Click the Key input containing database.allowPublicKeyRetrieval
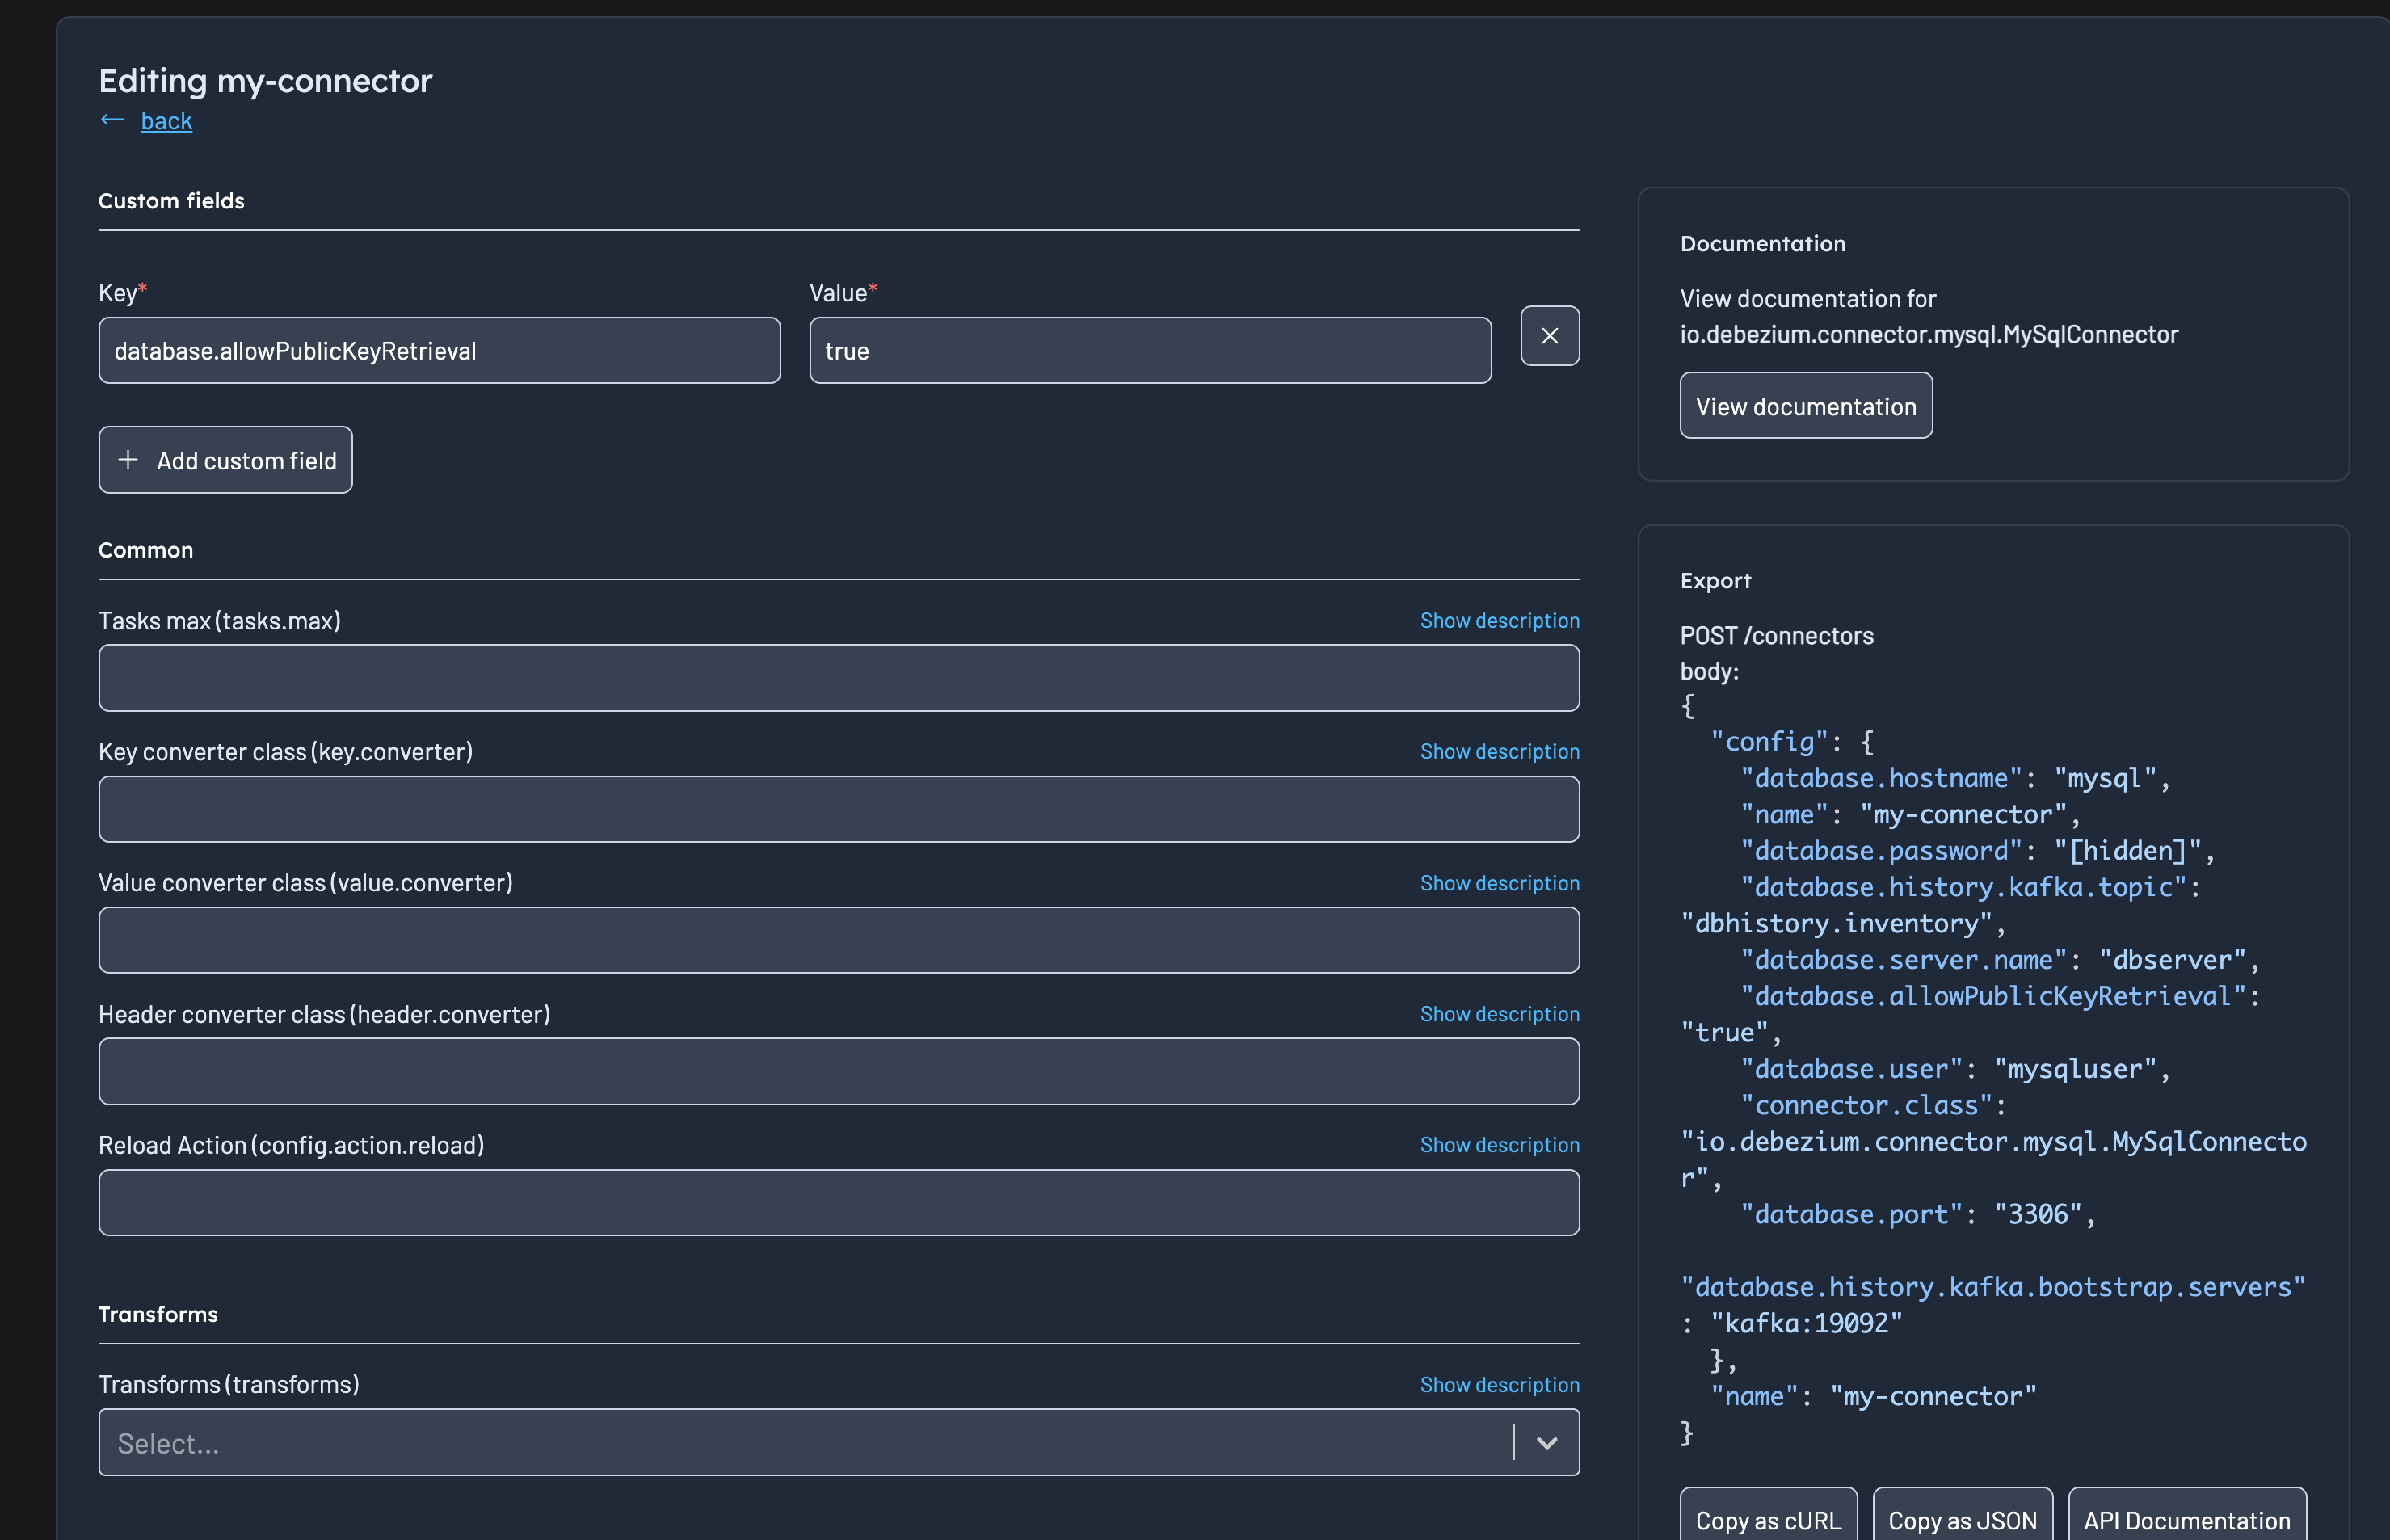Image resolution: width=2390 pixels, height=1540 pixels. [439, 350]
